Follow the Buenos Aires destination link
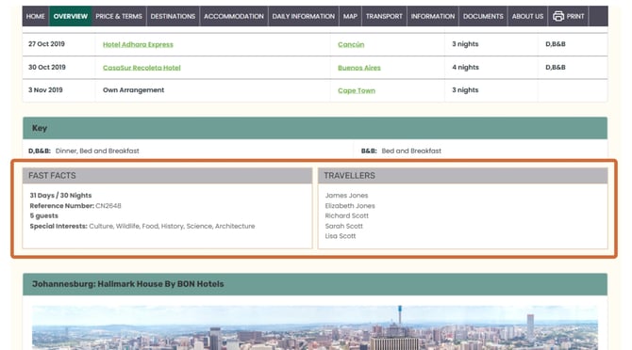Image resolution: width=632 pixels, height=350 pixels. [x=359, y=68]
